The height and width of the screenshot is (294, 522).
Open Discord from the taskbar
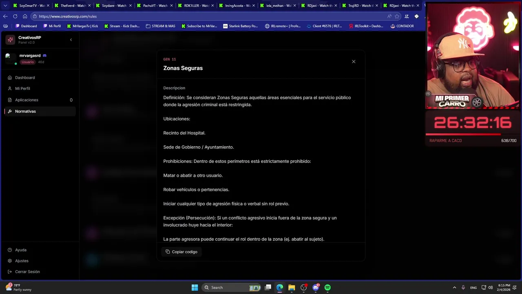coord(316,287)
